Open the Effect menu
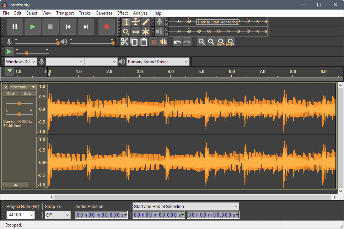 tap(123, 13)
